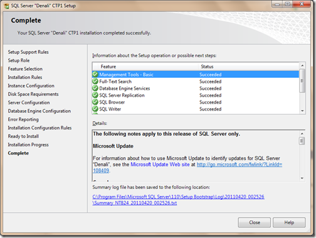Viewport: 316px width, 238px height.
Task: Select the SQL Writer feature row
Action: (196, 109)
